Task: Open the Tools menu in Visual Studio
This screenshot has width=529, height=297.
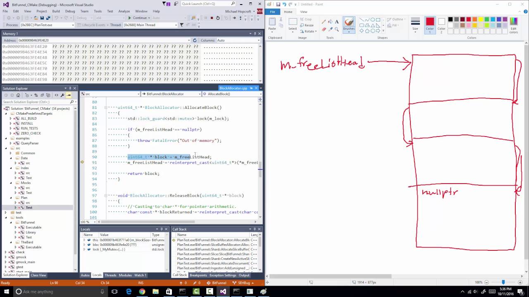Action: pyautogui.click(x=98, y=11)
